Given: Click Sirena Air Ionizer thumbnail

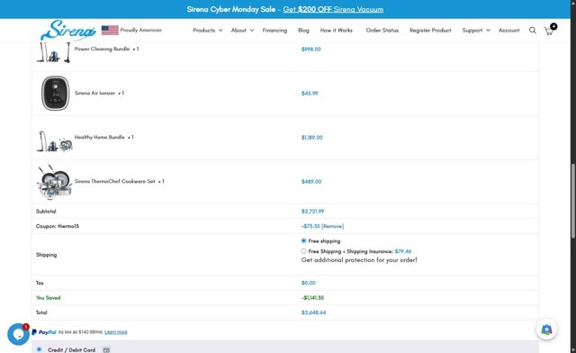Looking at the screenshot, I should [x=55, y=94].
